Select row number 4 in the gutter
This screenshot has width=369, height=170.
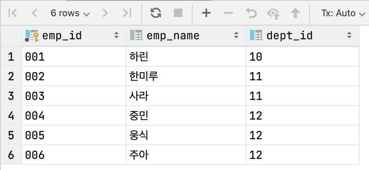tap(11, 116)
